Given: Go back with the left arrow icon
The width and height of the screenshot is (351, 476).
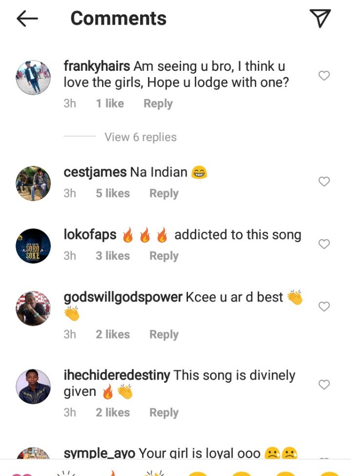Looking at the screenshot, I should pos(27,19).
